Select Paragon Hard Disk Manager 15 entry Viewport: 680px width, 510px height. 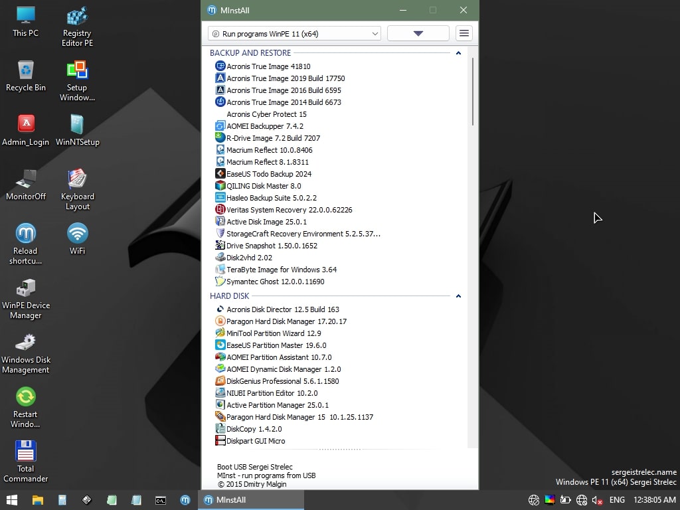click(x=299, y=417)
